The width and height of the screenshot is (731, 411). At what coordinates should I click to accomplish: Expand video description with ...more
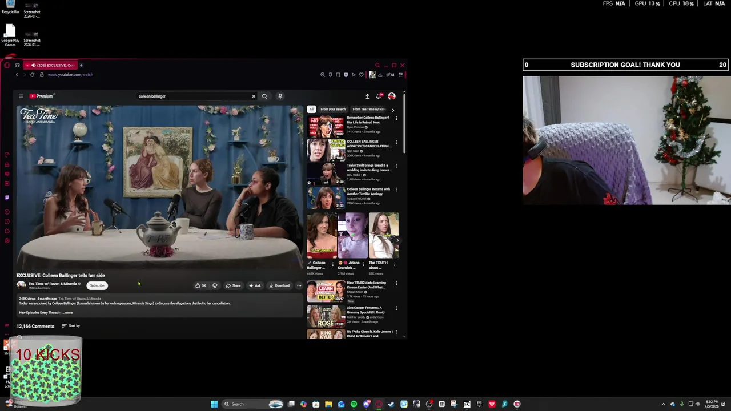click(x=67, y=313)
